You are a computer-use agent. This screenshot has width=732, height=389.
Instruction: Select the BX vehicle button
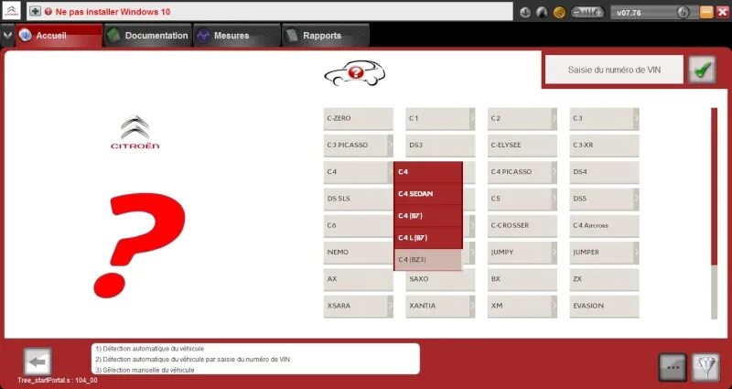(x=522, y=279)
